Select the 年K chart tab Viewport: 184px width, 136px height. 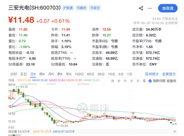(x=69, y=74)
